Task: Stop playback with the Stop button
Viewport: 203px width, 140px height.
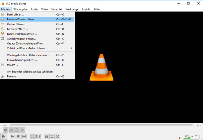Action: [18, 136]
